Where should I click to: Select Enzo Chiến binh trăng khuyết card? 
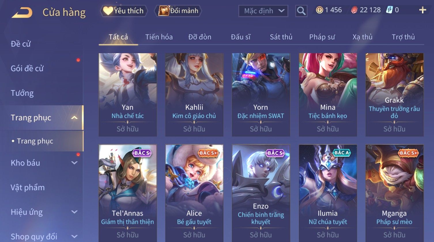click(261, 193)
